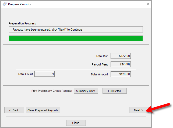The height and width of the screenshot is (128, 173).
Task: Print the Summary Only check register
Action: pos(86,91)
